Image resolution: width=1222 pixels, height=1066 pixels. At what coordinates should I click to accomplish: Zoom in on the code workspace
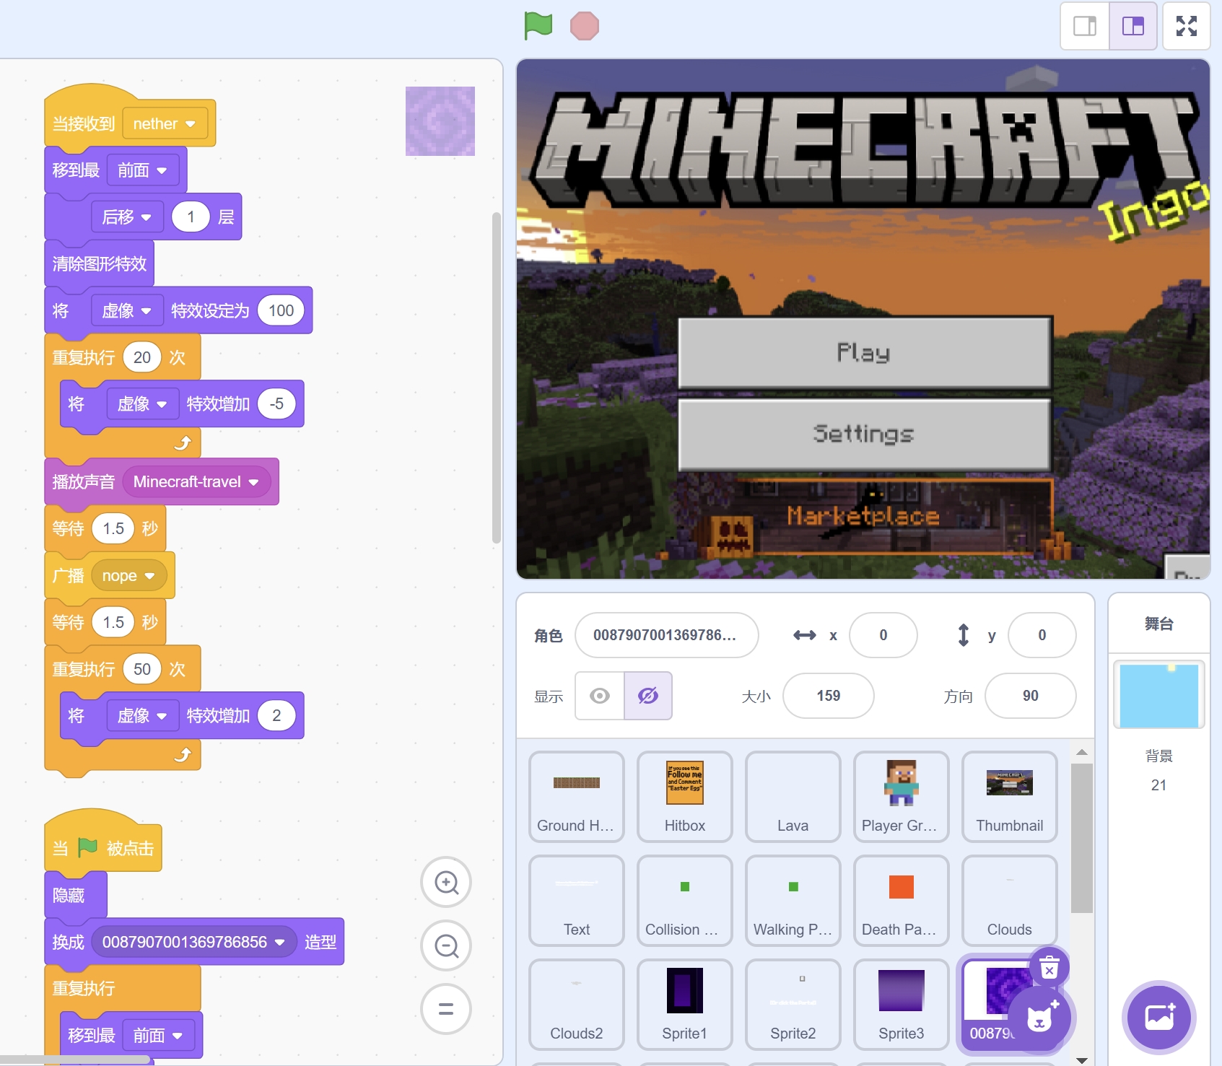point(446,882)
